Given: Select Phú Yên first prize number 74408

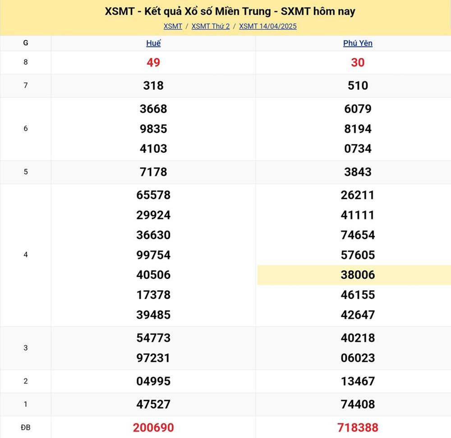Looking at the screenshot, I should point(358,404).
